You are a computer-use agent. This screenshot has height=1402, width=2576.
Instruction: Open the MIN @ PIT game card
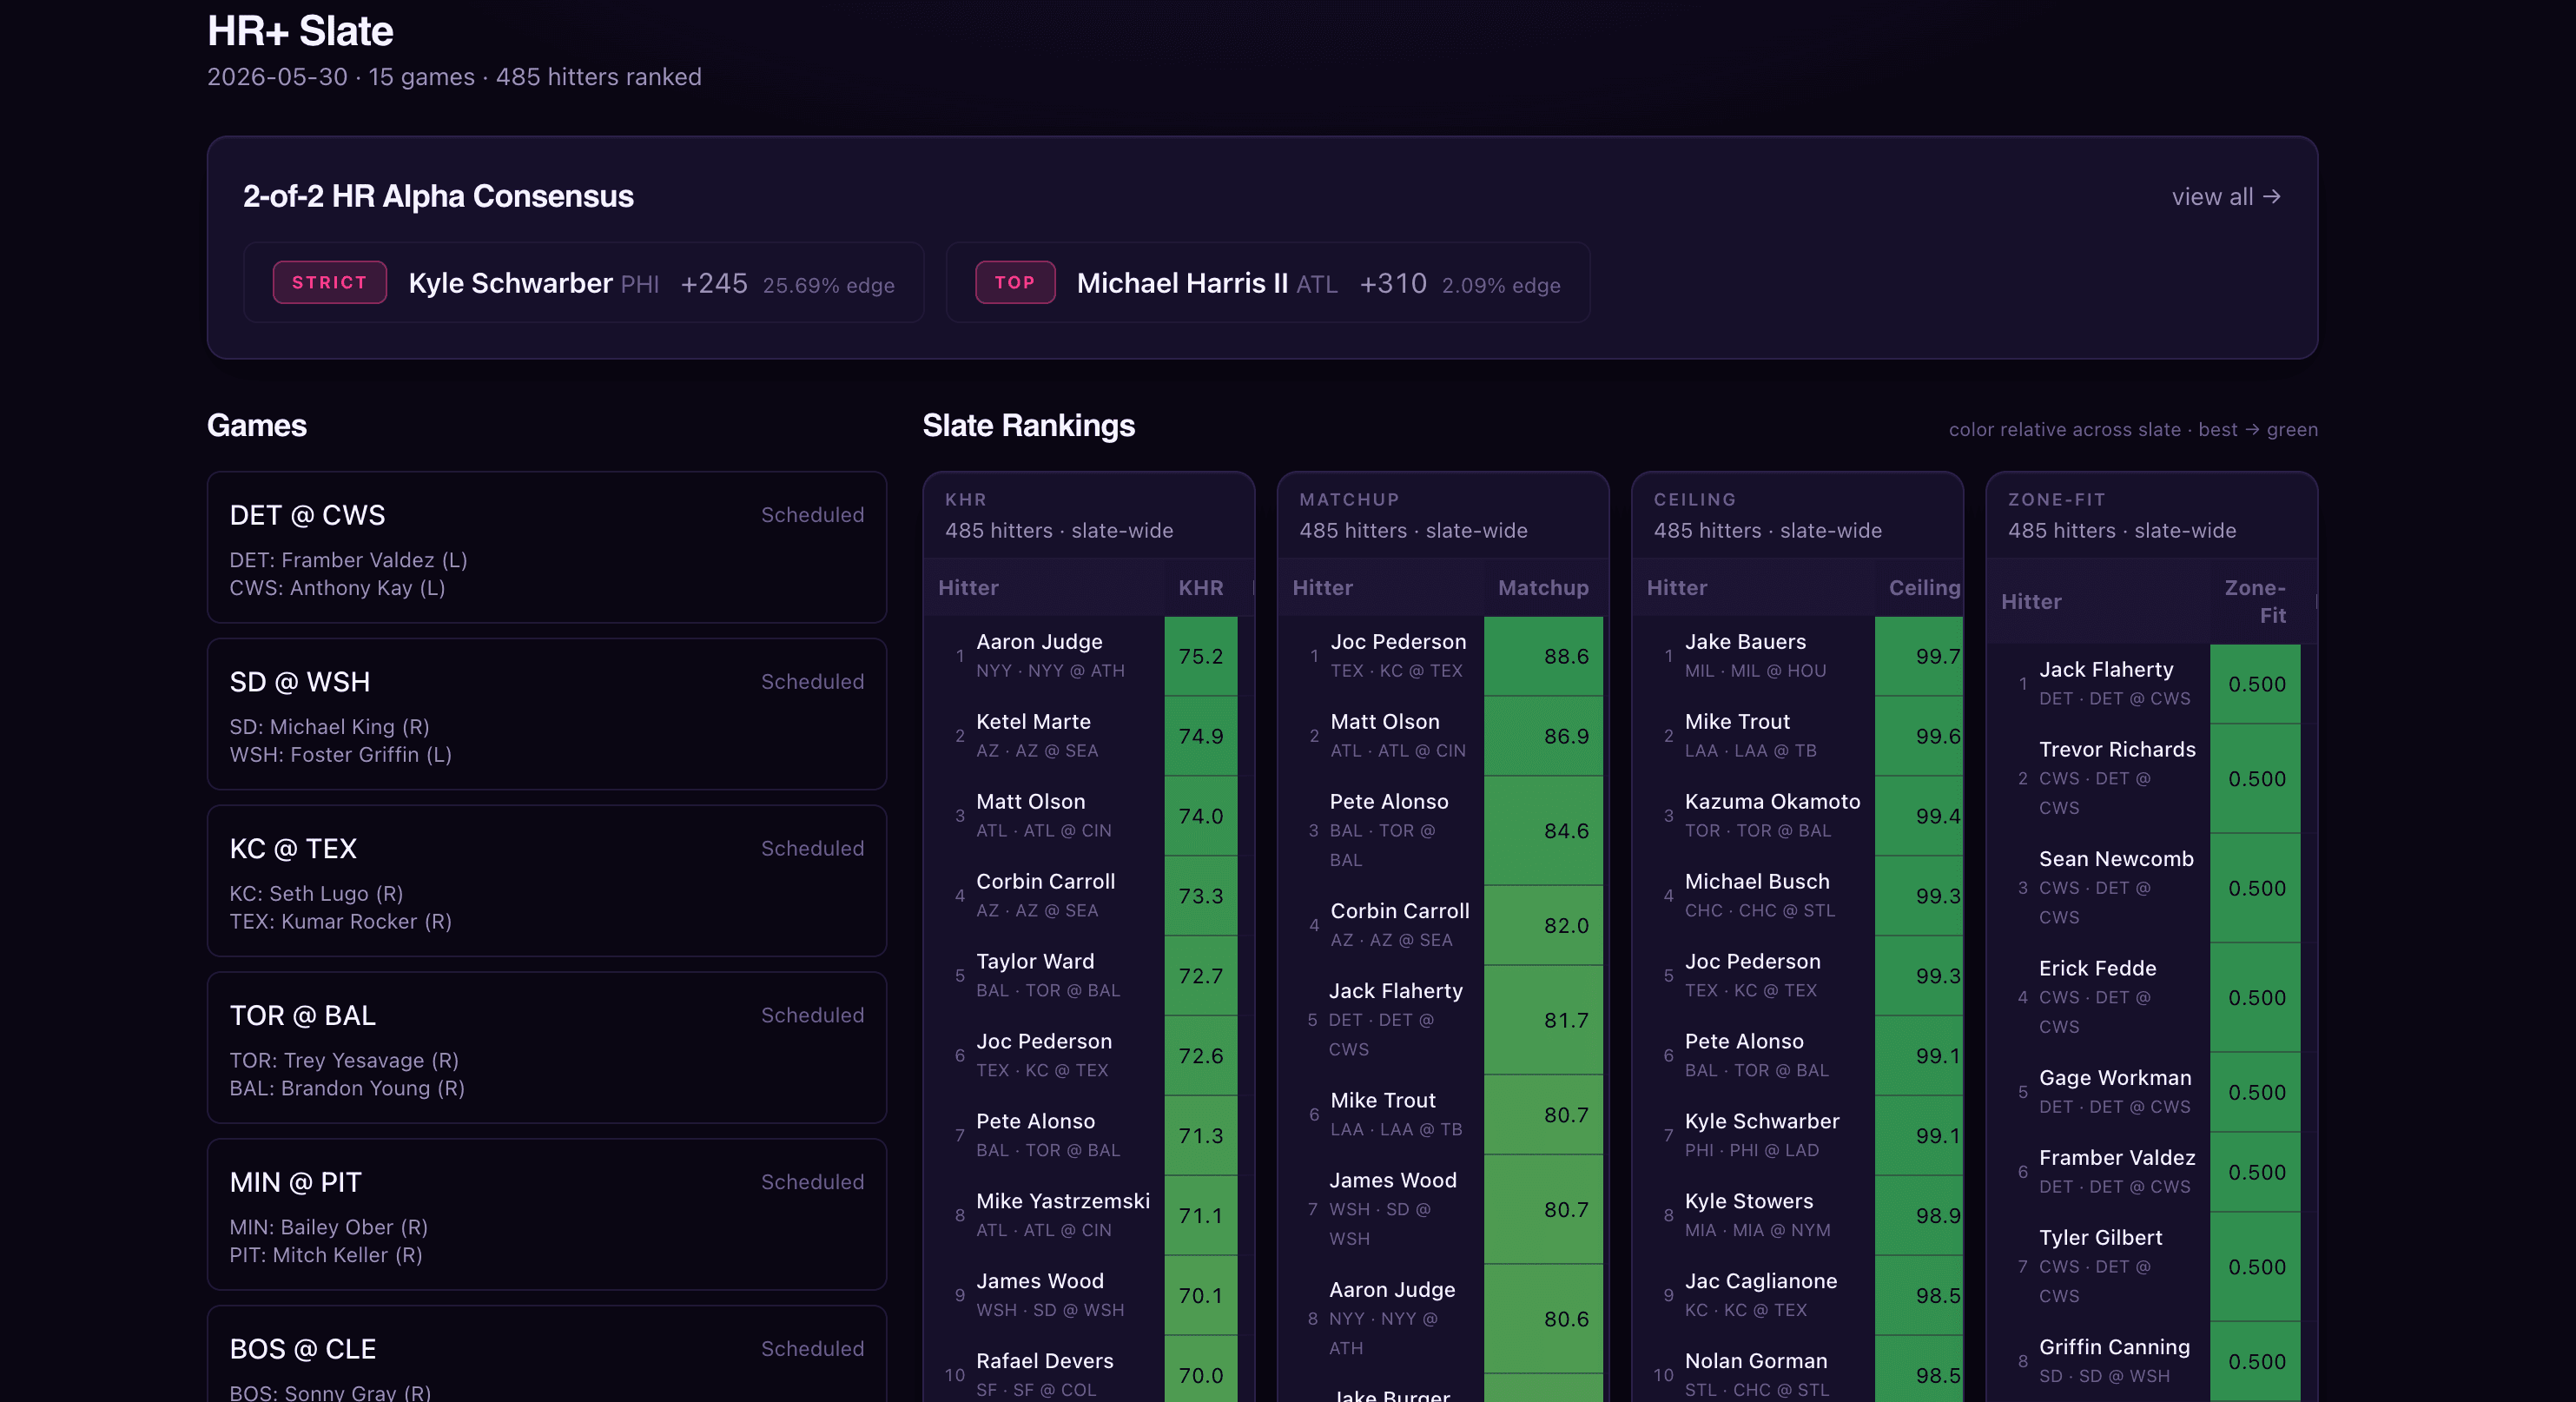pyautogui.click(x=547, y=1215)
